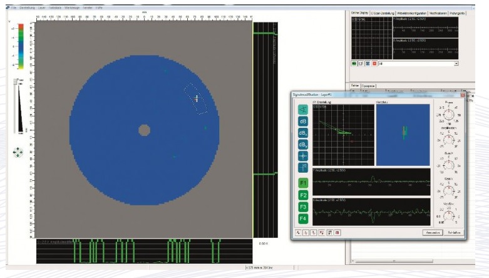Open the Werkzeuge menu
This screenshot has height=278, width=489.
[72, 8]
